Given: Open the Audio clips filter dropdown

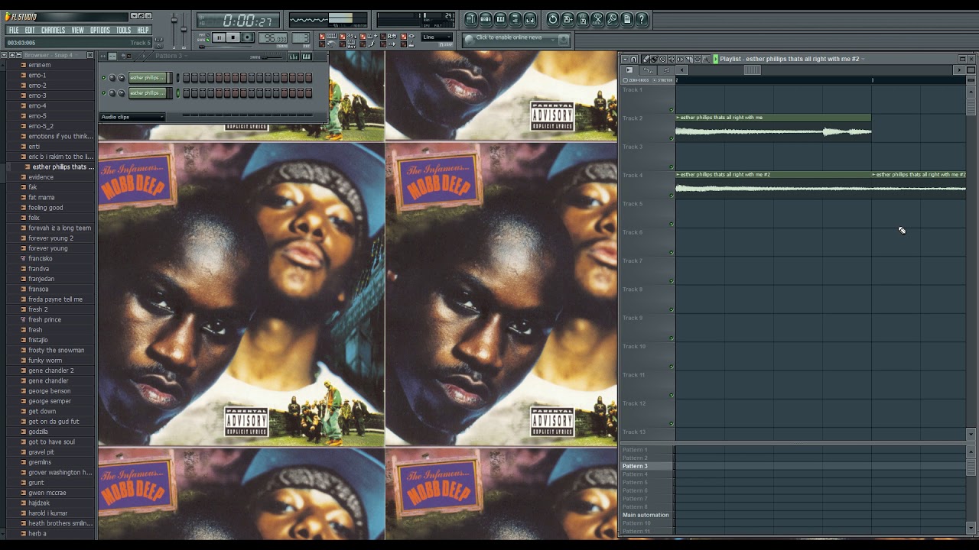Looking at the screenshot, I should [x=132, y=117].
